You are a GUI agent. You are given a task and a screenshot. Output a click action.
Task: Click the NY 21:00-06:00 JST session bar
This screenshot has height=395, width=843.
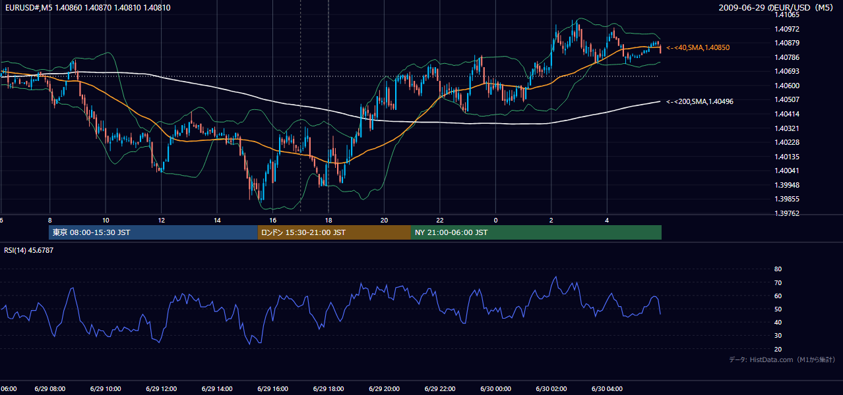click(536, 232)
